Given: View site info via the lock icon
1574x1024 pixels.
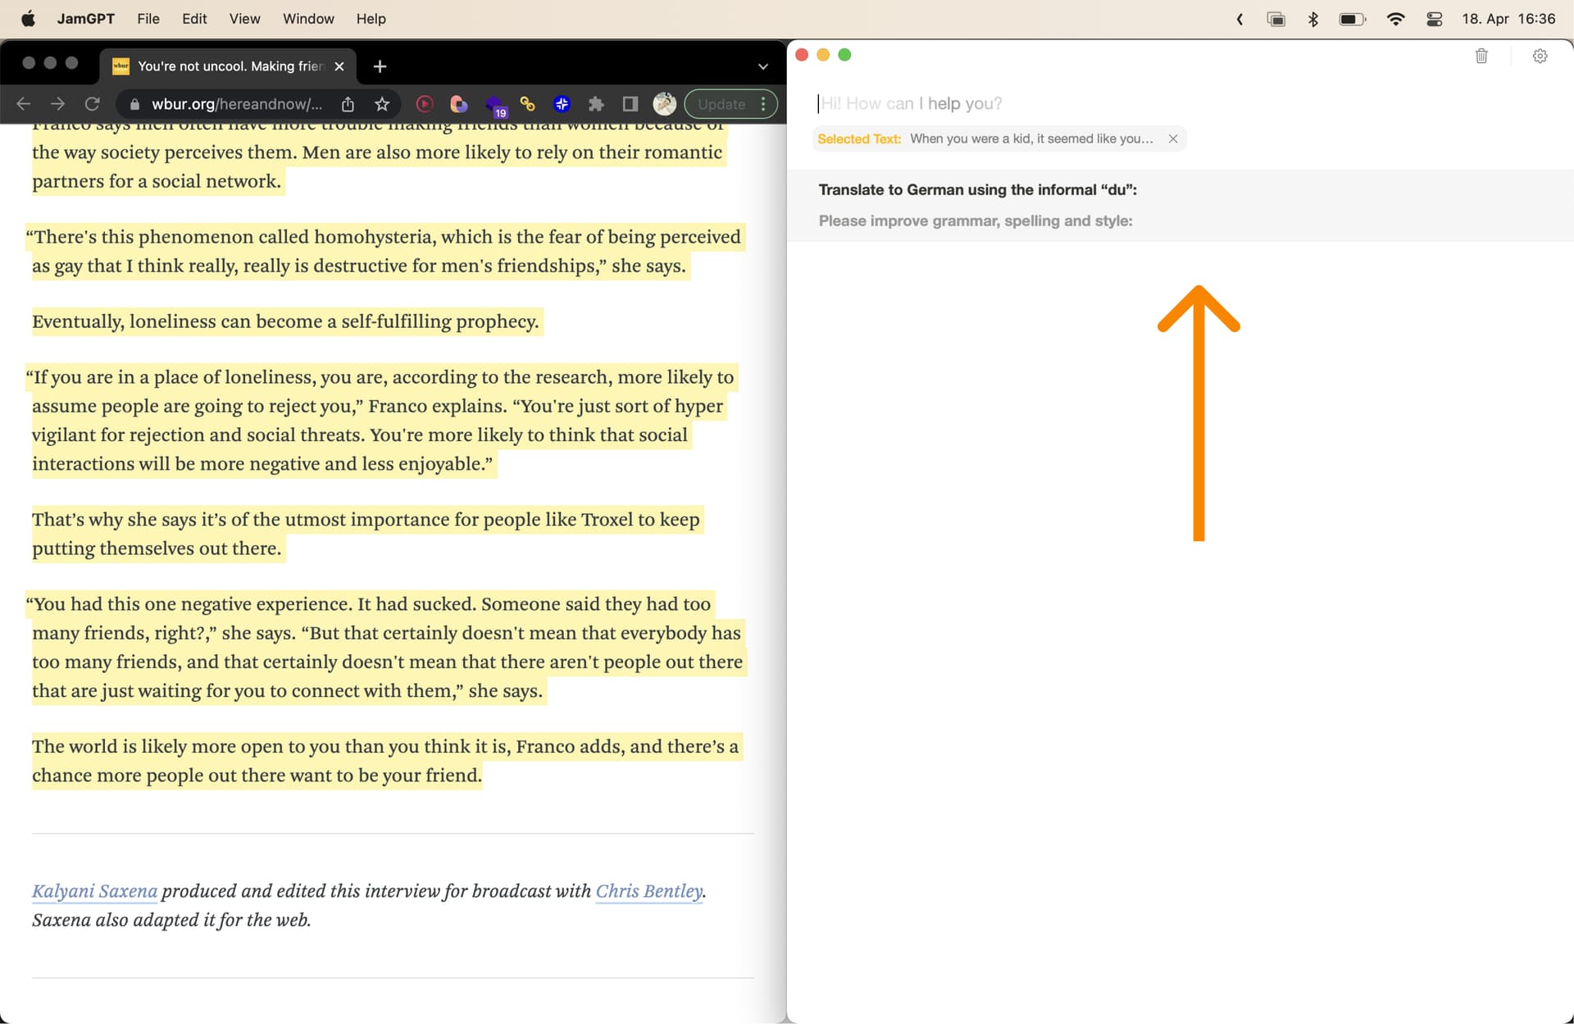Looking at the screenshot, I should coord(135,104).
